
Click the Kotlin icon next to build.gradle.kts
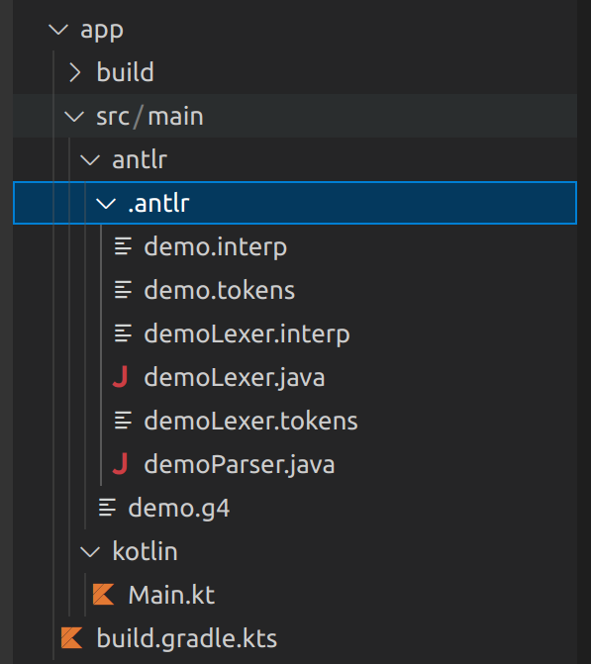(x=71, y=637)
